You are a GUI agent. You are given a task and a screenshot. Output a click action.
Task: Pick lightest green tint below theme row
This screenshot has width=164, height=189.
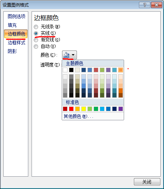[x=102, y=77]
